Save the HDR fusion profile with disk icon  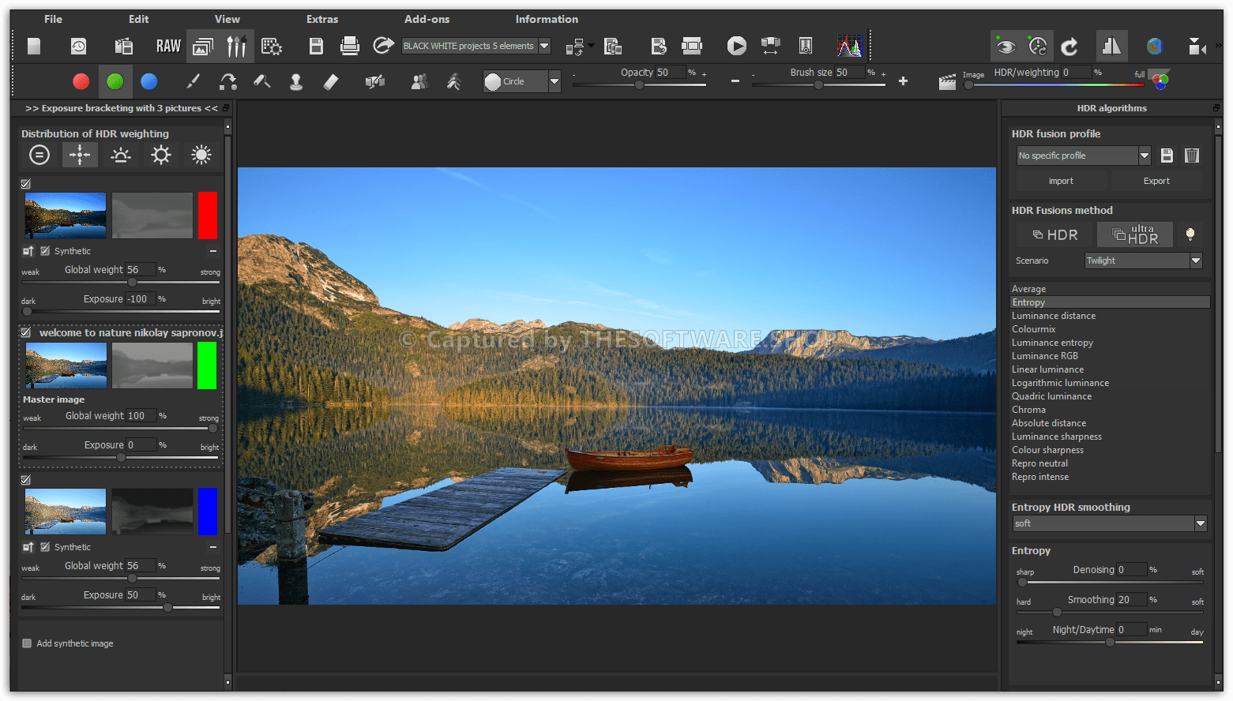(x=1167, y=156)
